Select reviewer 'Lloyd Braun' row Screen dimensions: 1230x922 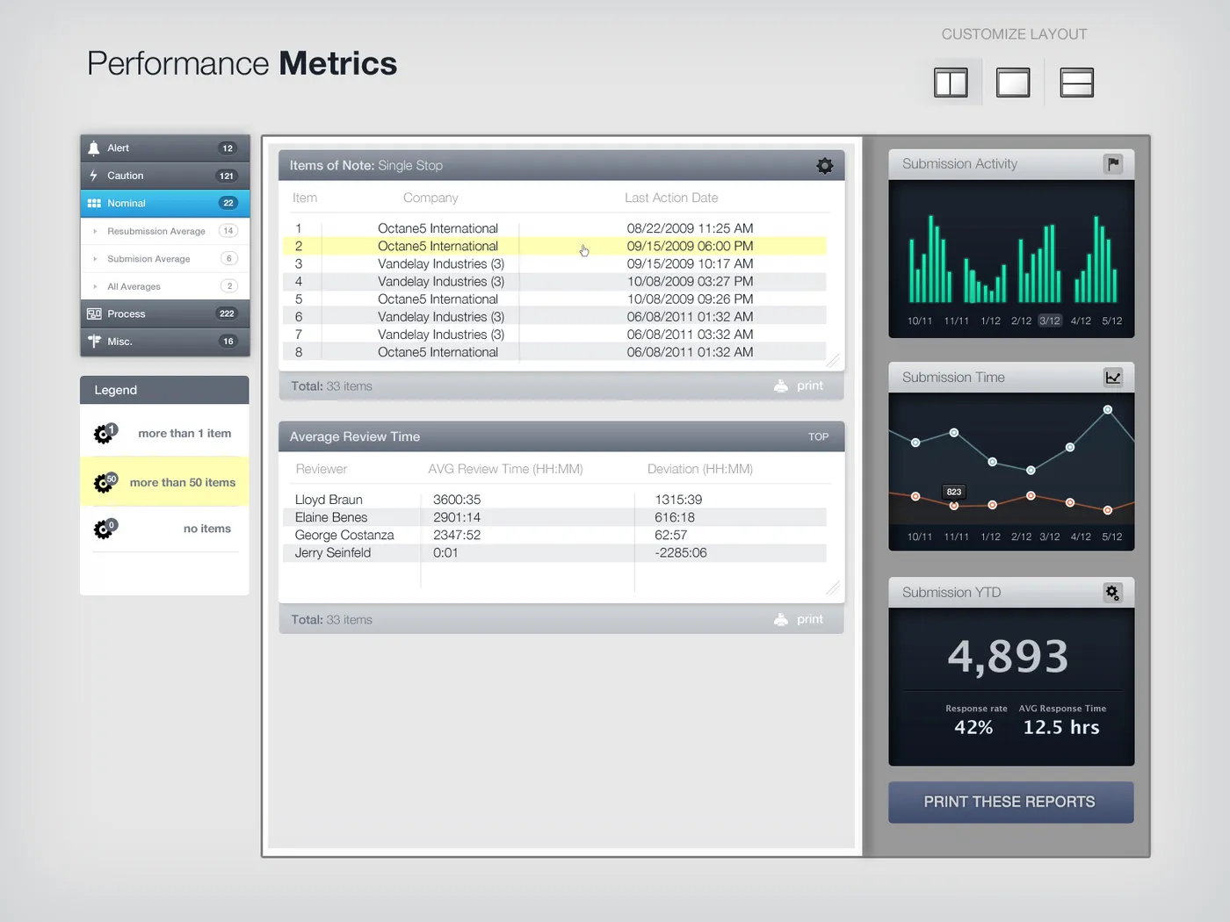click(x=554, y=500)
